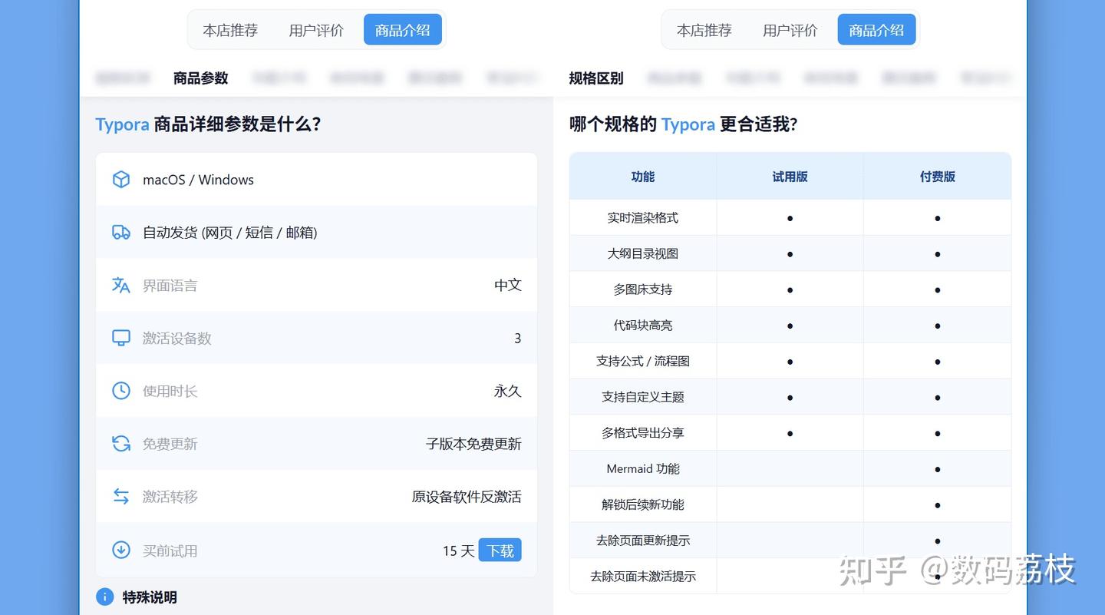
Task: Click the value 3 for 激活设备数
Action: coord(518,338)
